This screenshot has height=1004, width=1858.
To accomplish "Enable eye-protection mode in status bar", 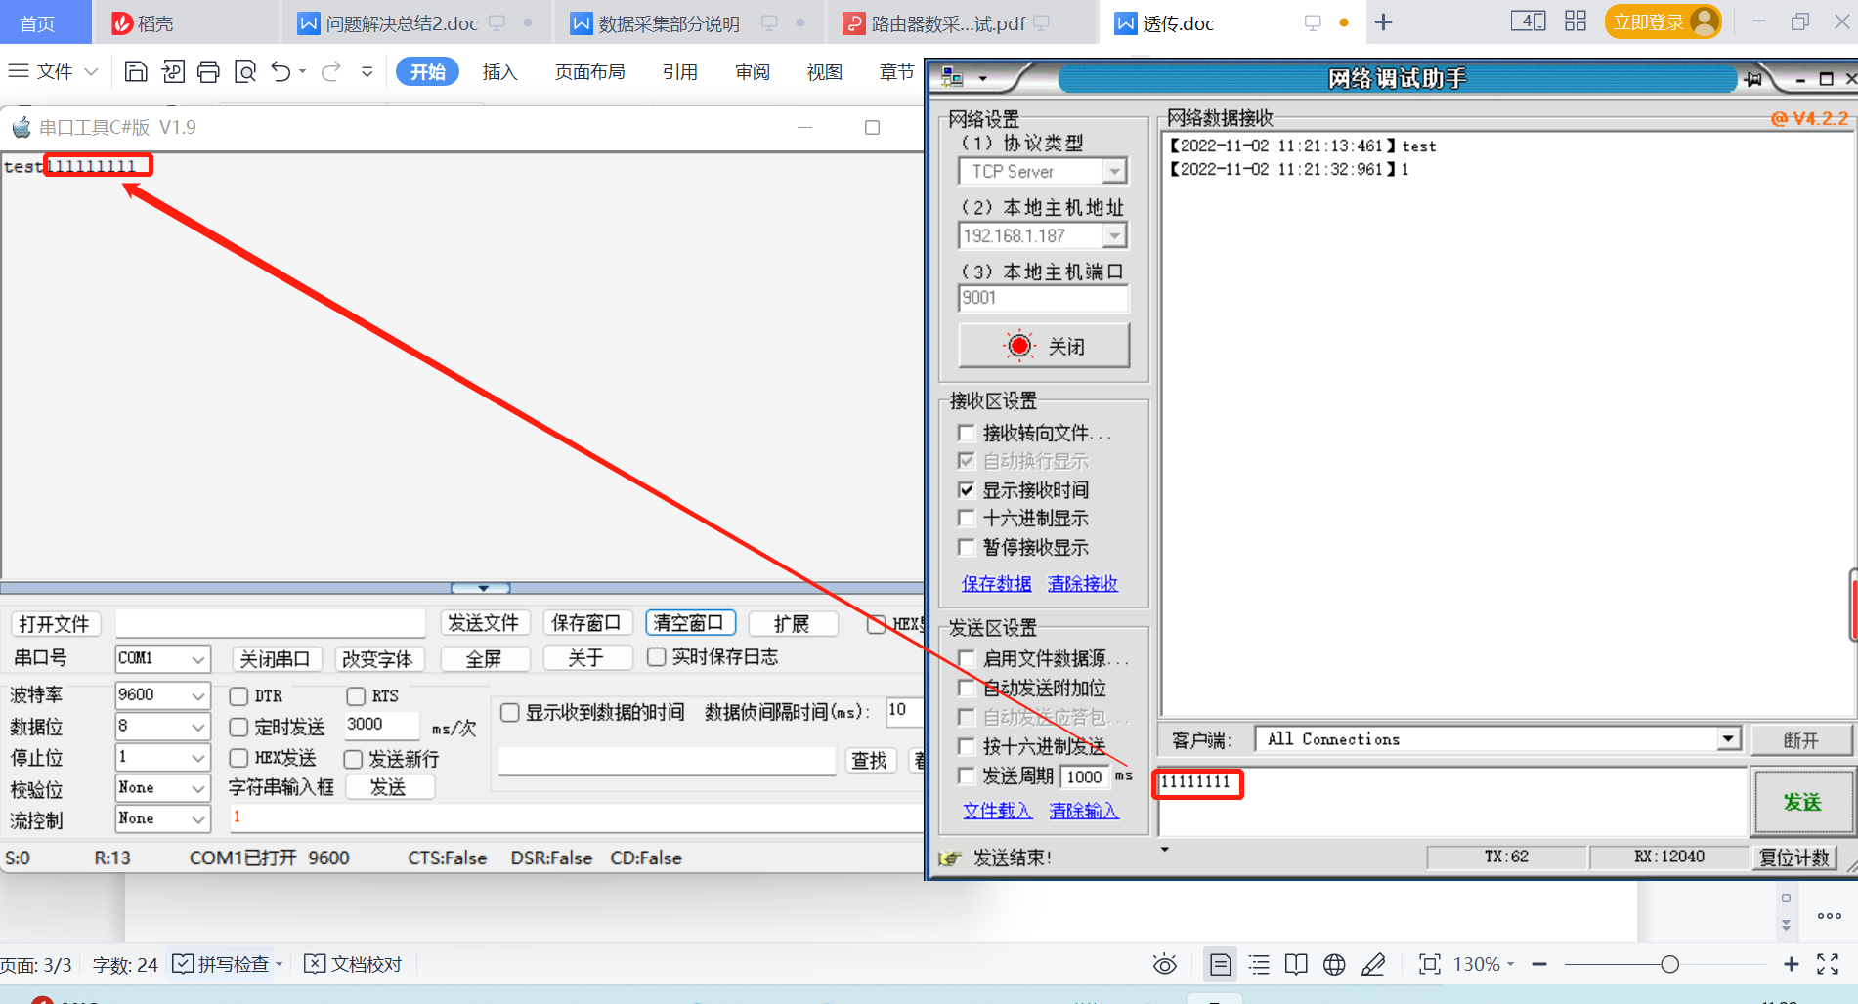I will point(1164,964).
